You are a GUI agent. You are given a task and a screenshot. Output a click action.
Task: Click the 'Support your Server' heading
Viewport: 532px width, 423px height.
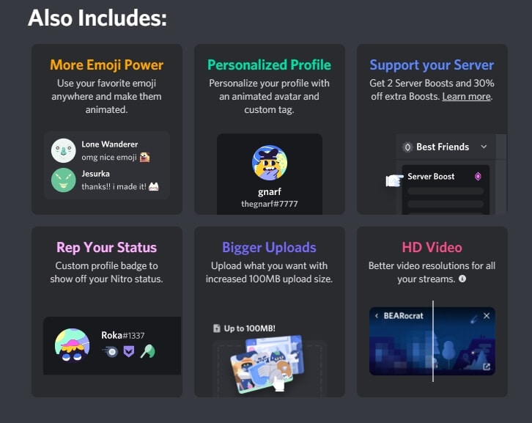point(432,65)
